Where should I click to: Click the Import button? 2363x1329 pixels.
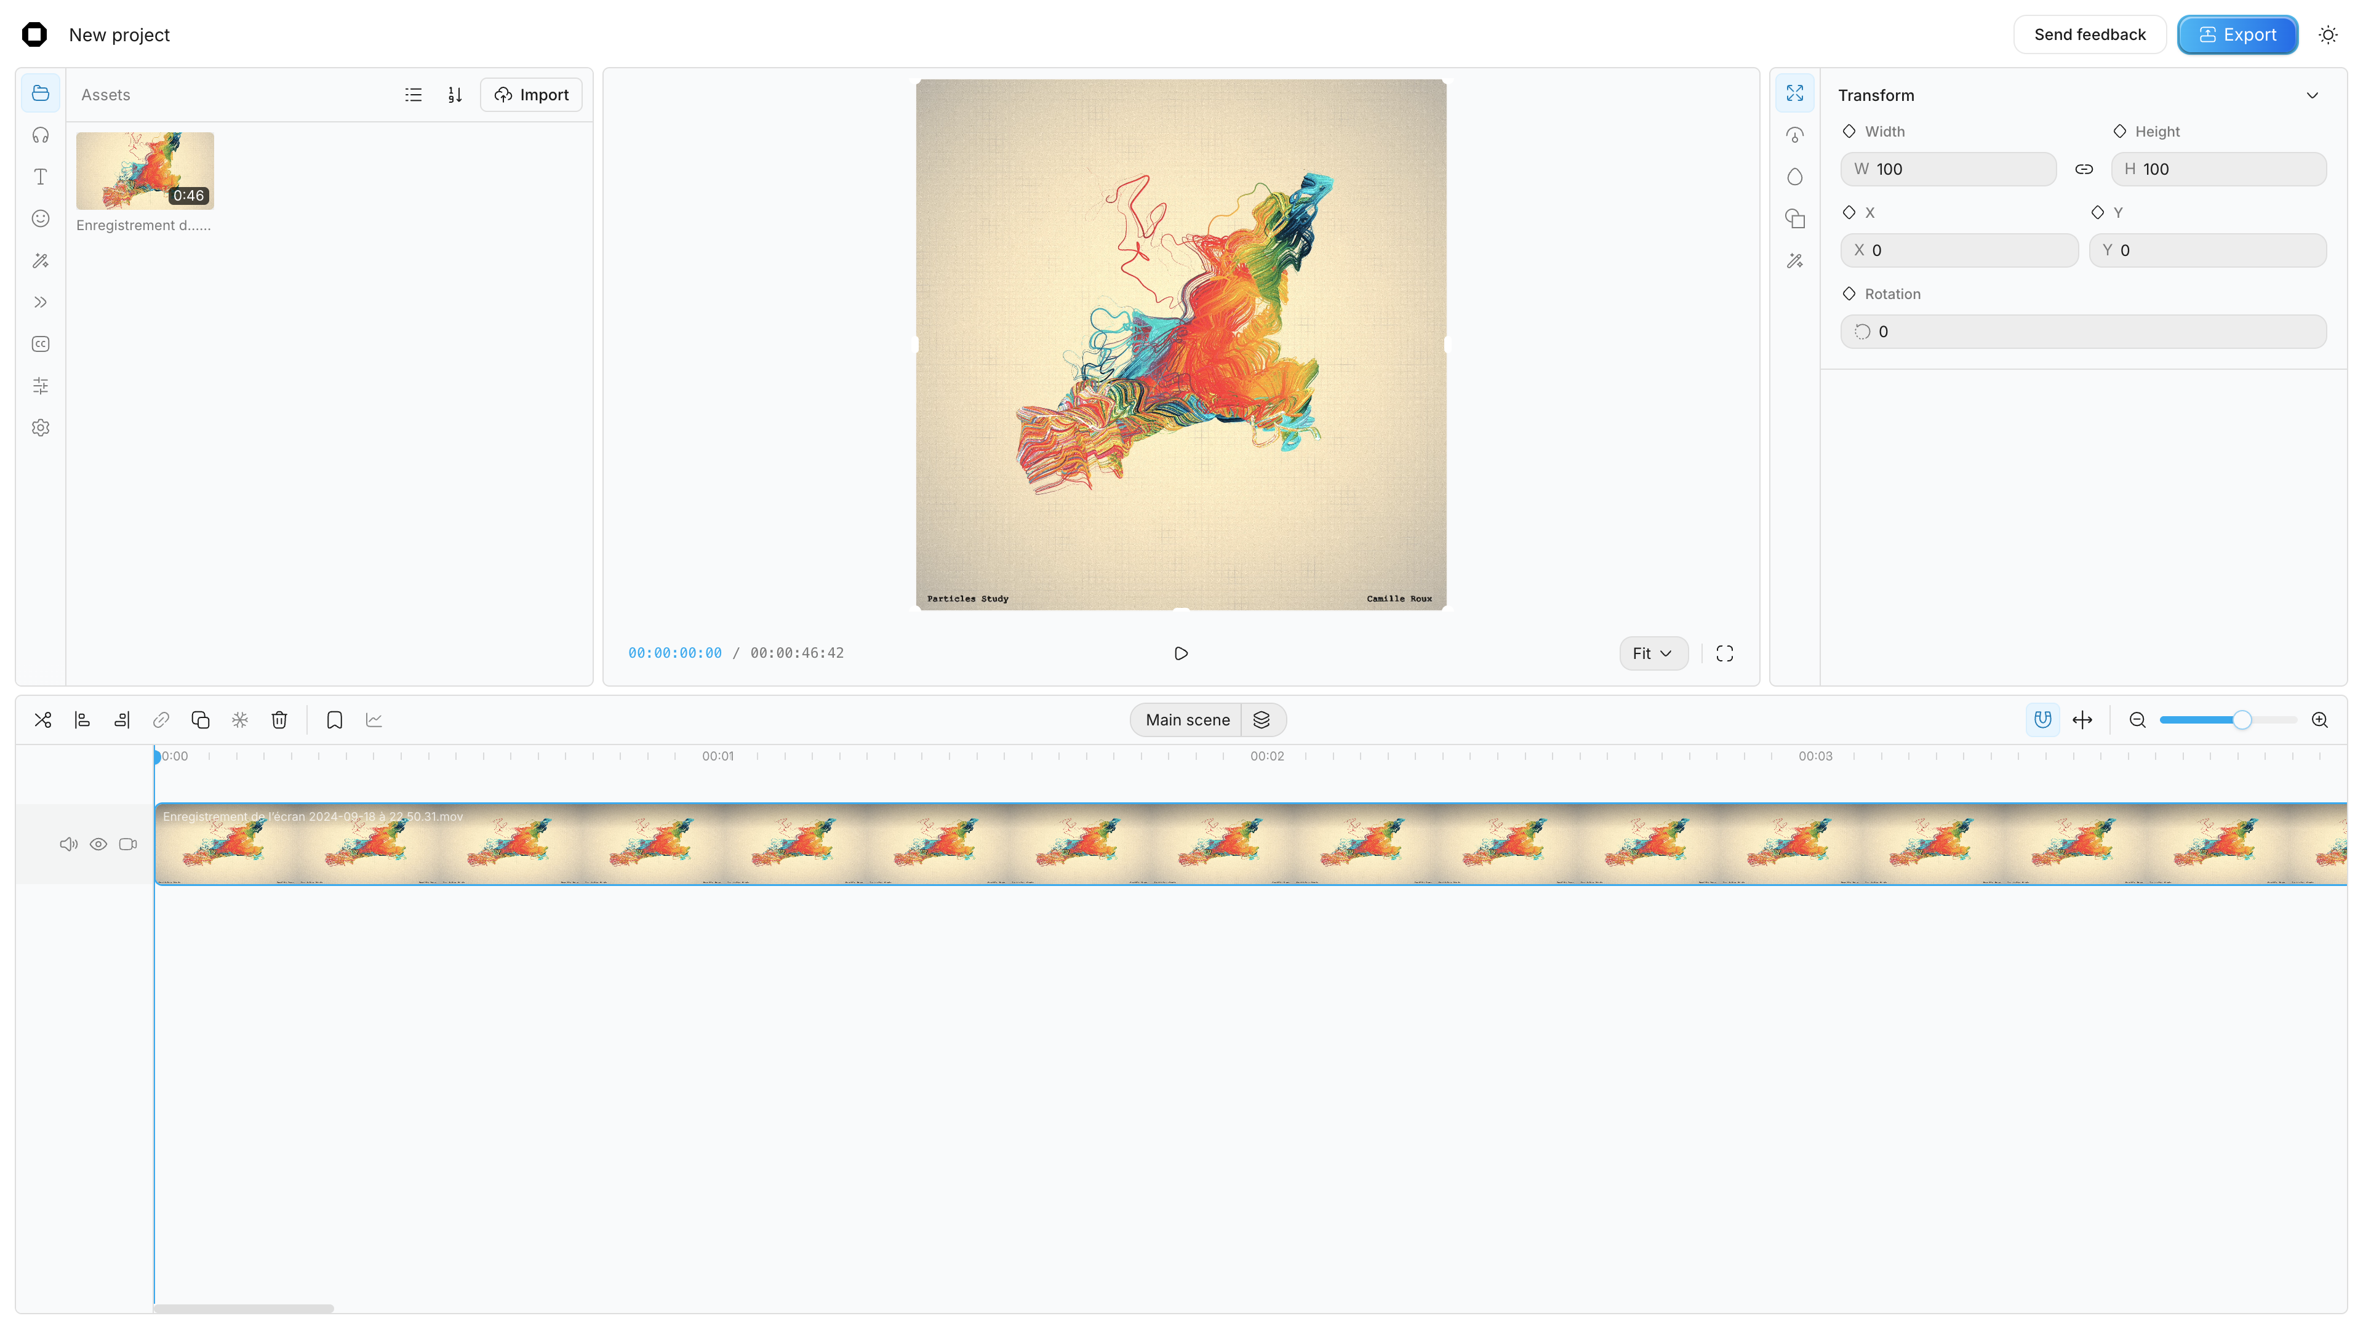pyautogui.click(x=531, y=95)
